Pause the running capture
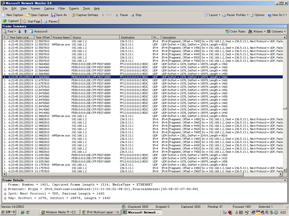Viewport: 289px width, 216px height. point(122,15)
